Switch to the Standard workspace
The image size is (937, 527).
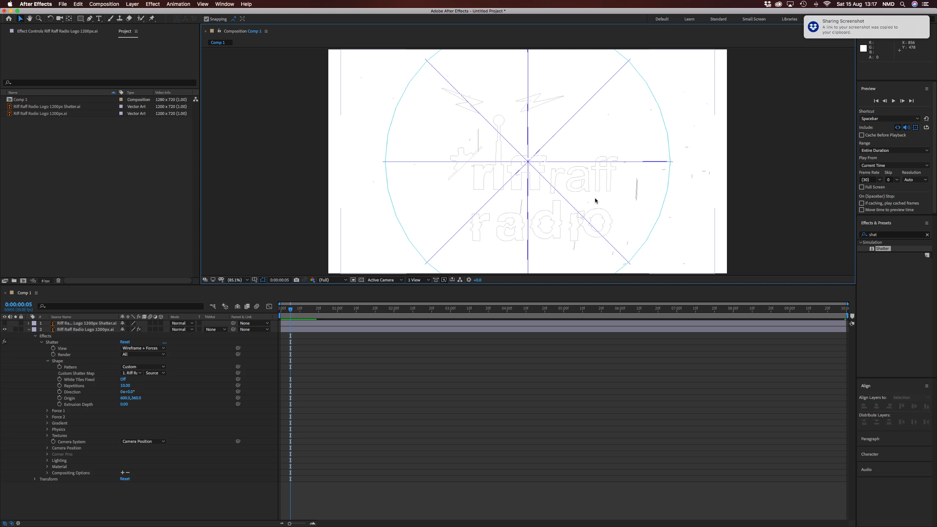point(718,19)
